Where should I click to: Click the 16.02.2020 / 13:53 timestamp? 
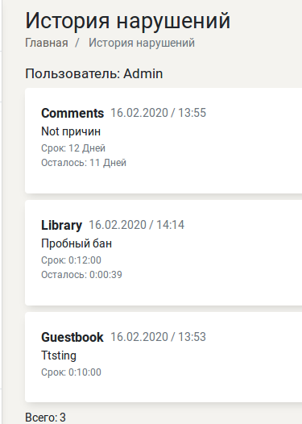tap(159, 337)
